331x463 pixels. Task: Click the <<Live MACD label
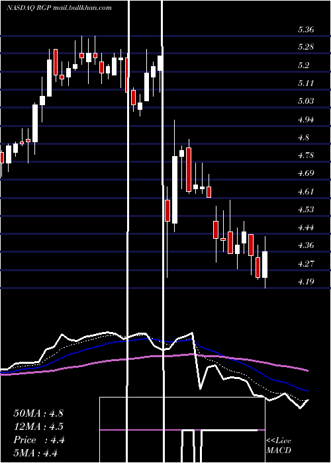pos(279,446)
